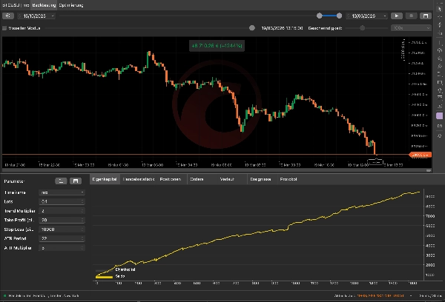Open the Positionen tab

click(171, 179)
